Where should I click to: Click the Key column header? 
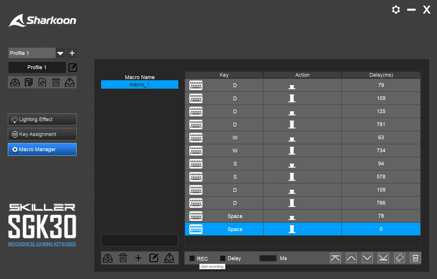tap(224, 75)
